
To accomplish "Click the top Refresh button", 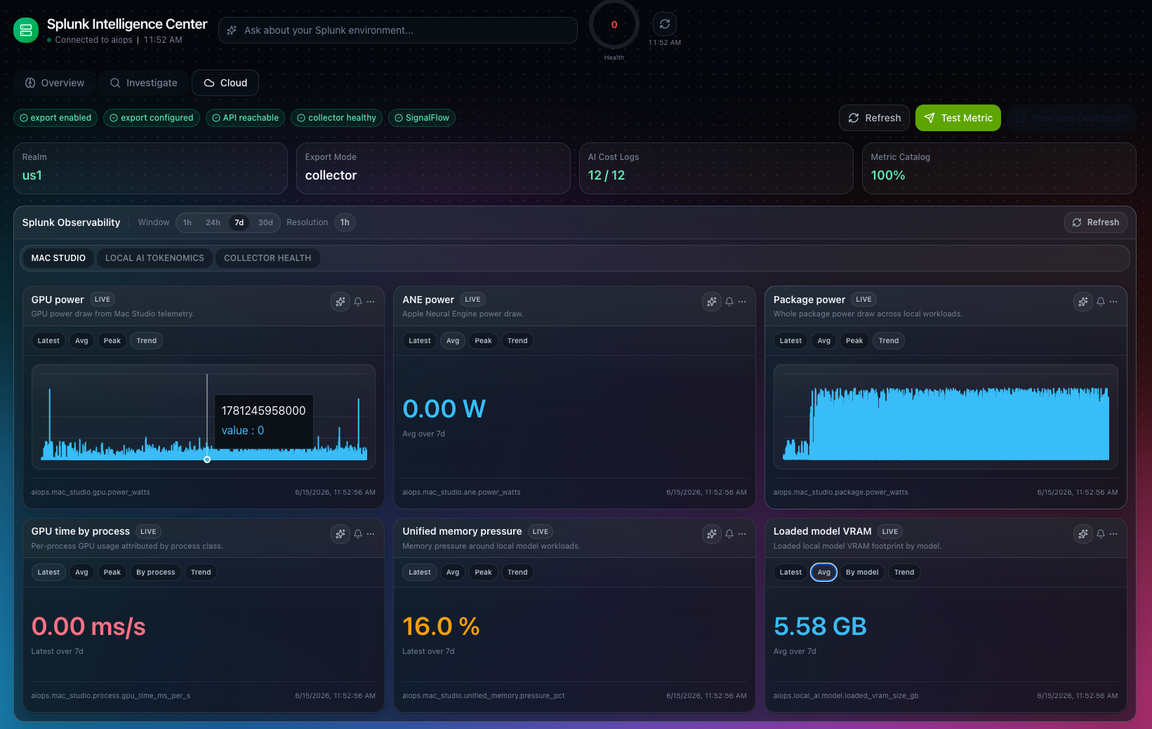I will coord(874,118).
